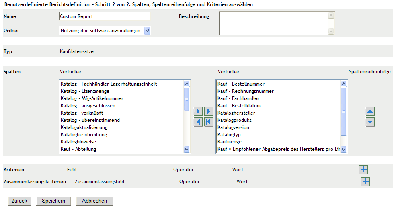This screenshot has width=396, height=211.
Task: Click the Name input field
Action: [x=105, y=16]
